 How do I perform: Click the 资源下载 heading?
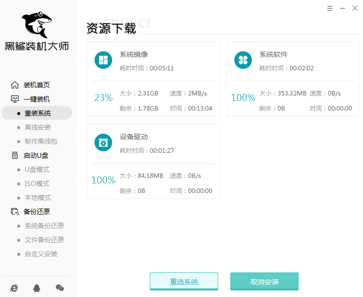pos(111,28)
